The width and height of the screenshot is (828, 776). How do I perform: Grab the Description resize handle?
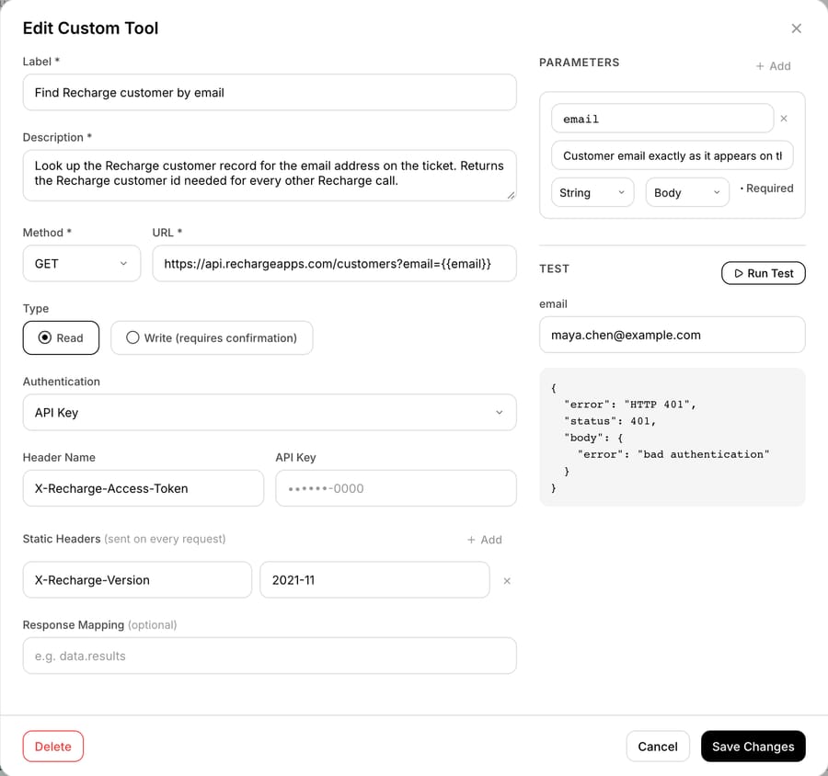click(511, 195)
